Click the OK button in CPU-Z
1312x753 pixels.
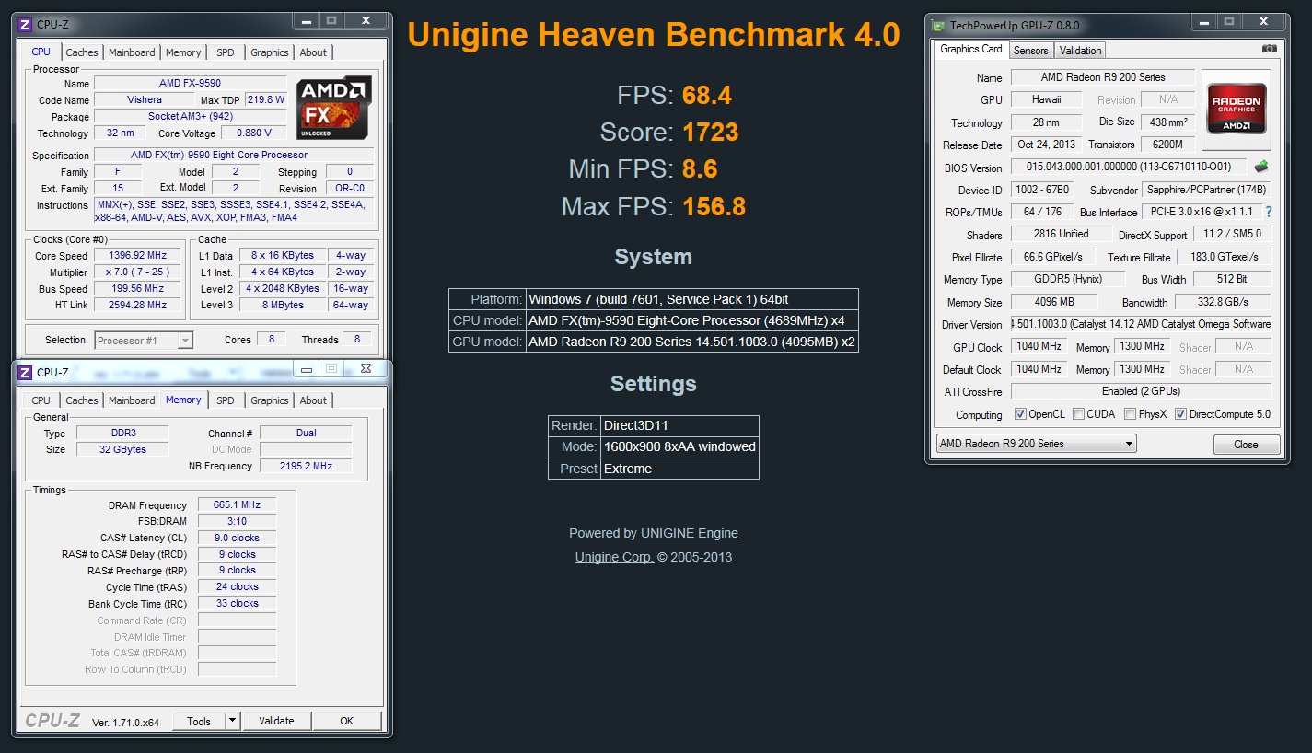pos(346,721)
